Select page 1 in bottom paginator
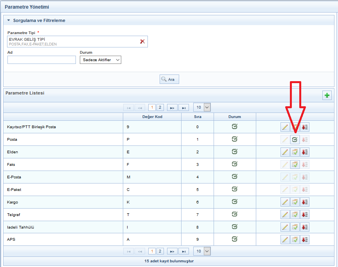Screen dimensions: 338x267 (x=152, y=251)
